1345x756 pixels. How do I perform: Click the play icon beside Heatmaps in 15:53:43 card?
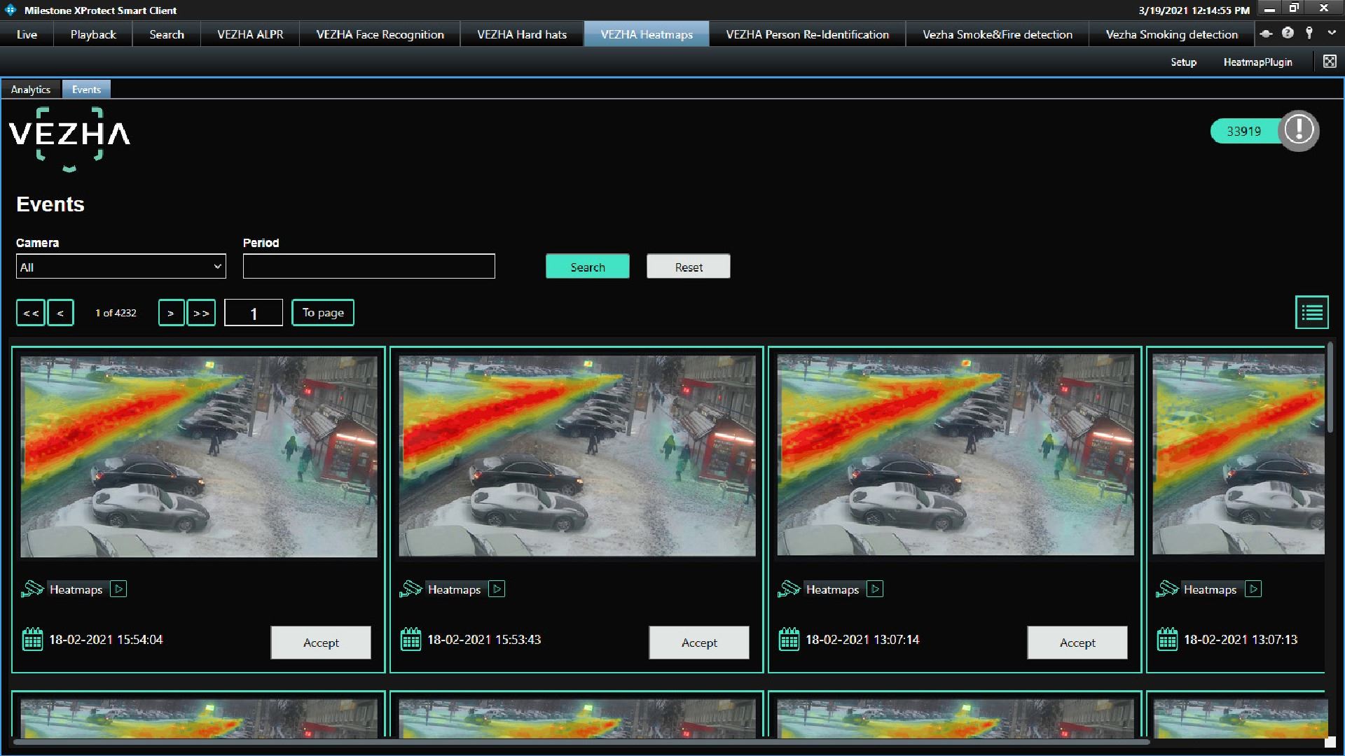pyautogui.click(x=497, y=589)
